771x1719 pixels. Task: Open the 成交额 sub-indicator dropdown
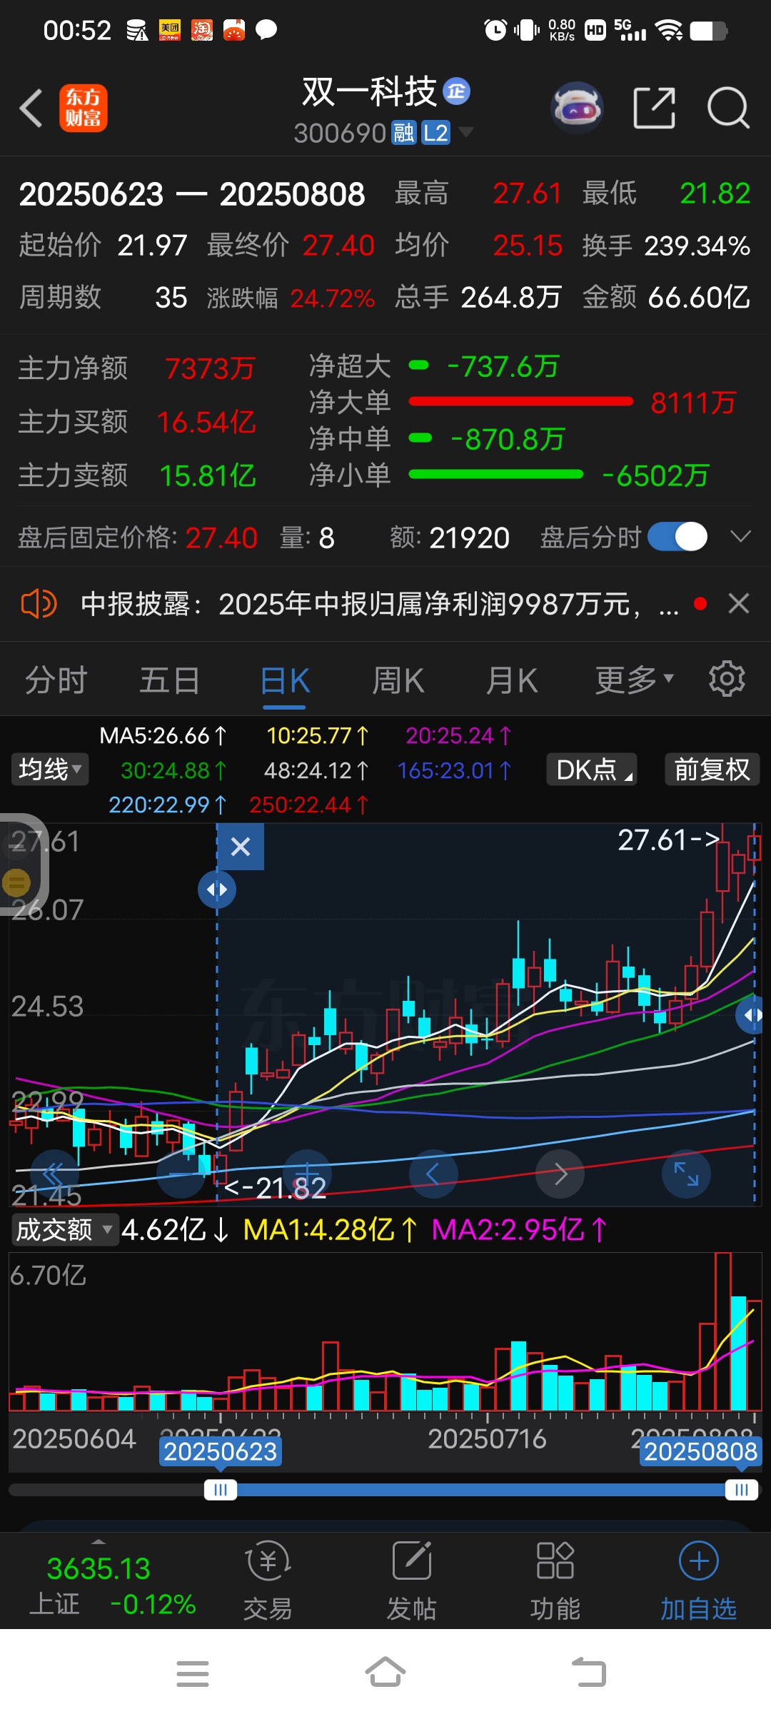click(x=64, y=1230)
